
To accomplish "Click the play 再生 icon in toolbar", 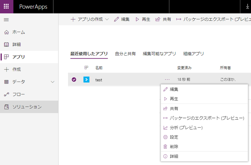I will point(137,19).
